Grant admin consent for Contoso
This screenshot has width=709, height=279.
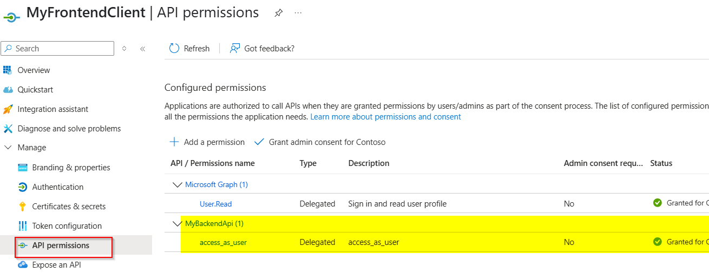click(x=320, y=142)
